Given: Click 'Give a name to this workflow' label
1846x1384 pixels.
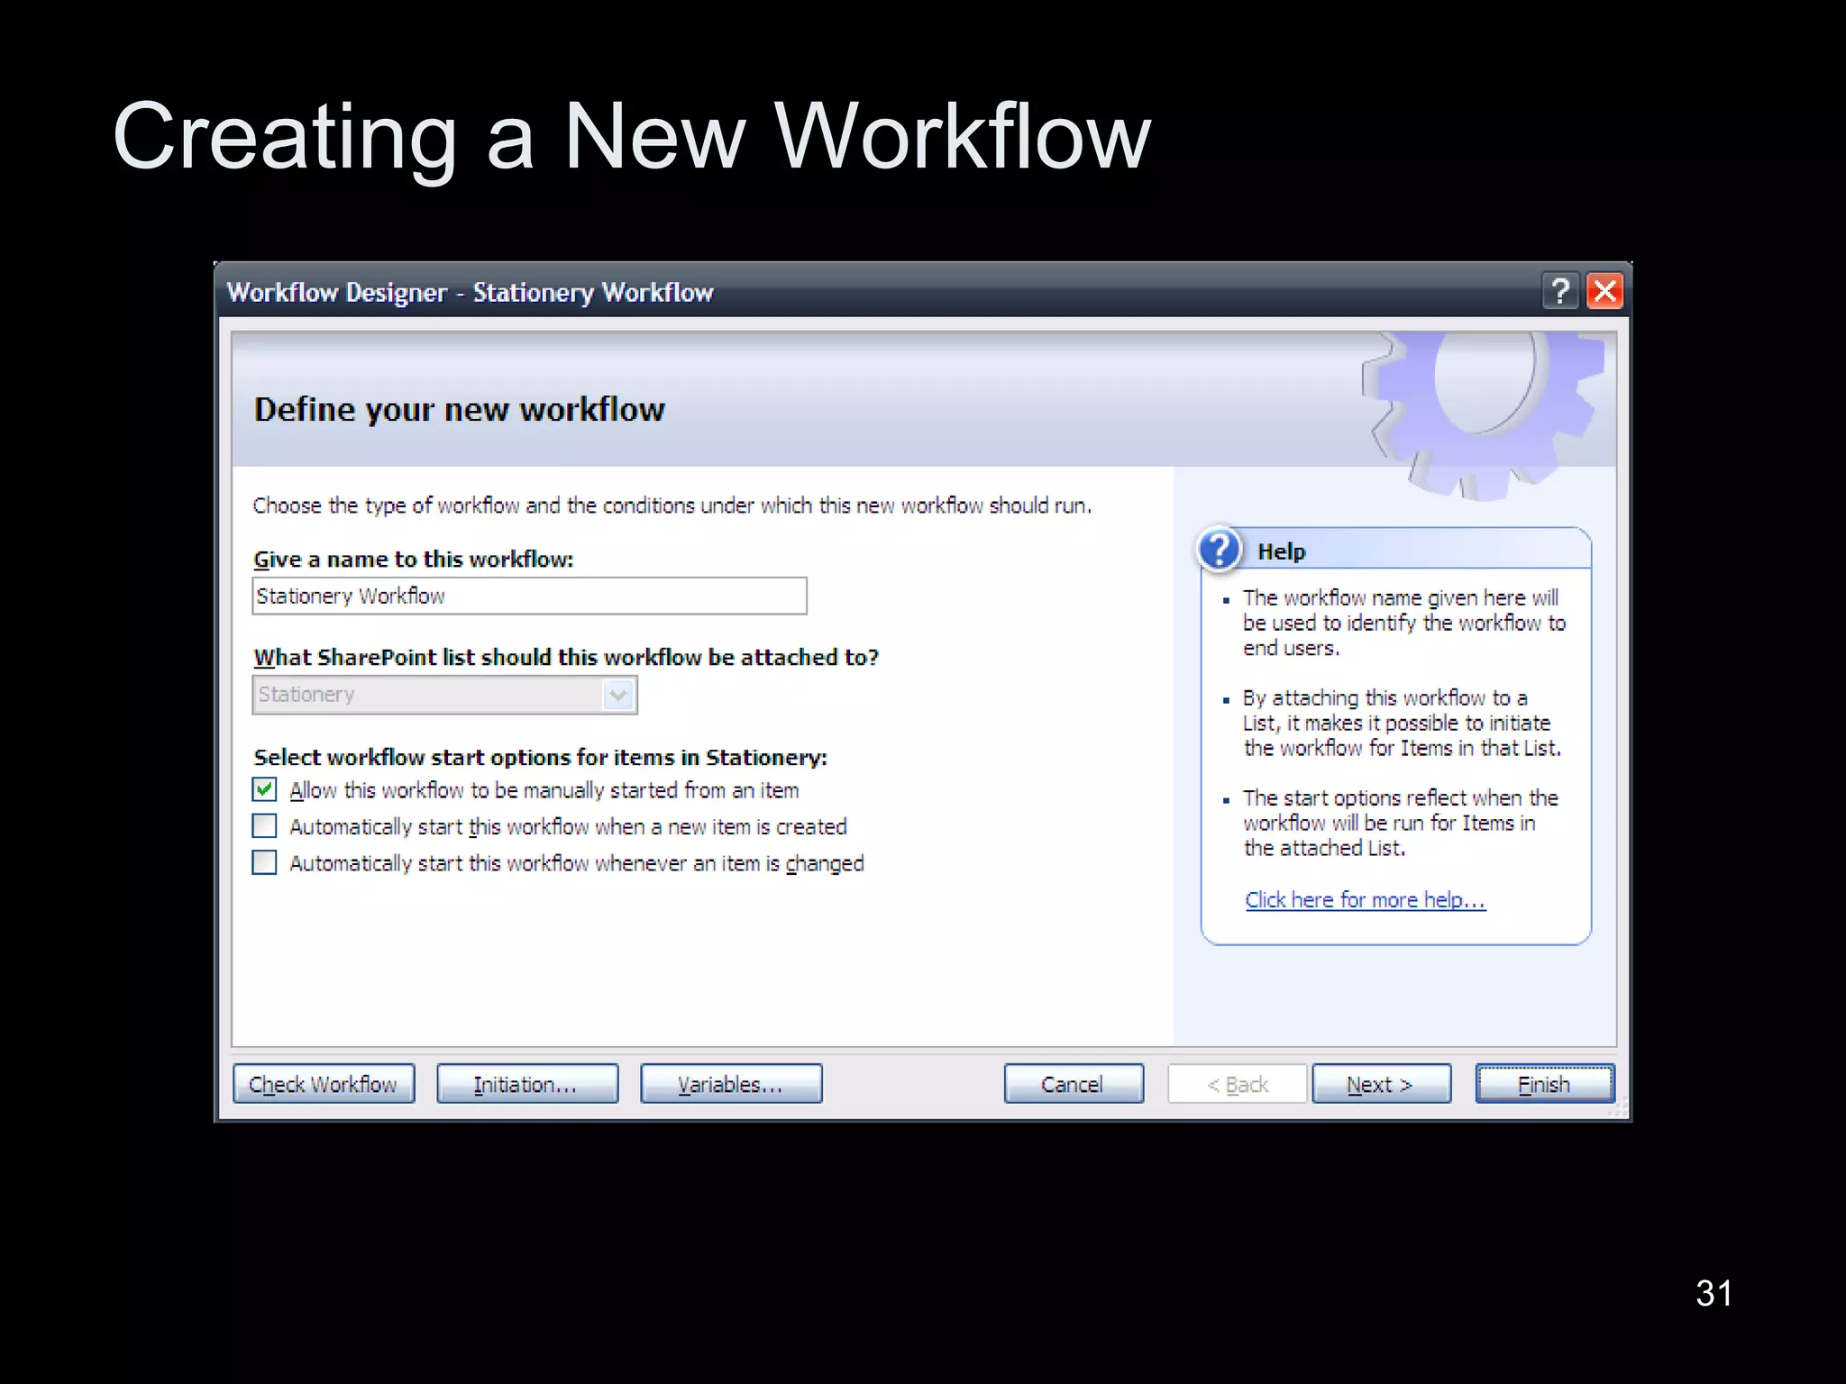Looking at the screenshot, I should pos(413,560).
